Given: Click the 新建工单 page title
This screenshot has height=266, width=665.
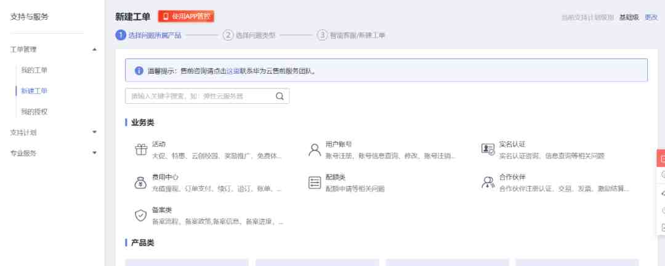Looking at the screenshot, I should pos(133,17).
